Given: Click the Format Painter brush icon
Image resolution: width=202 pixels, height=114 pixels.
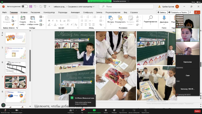Looking at the screenshot, I should 13,24.
